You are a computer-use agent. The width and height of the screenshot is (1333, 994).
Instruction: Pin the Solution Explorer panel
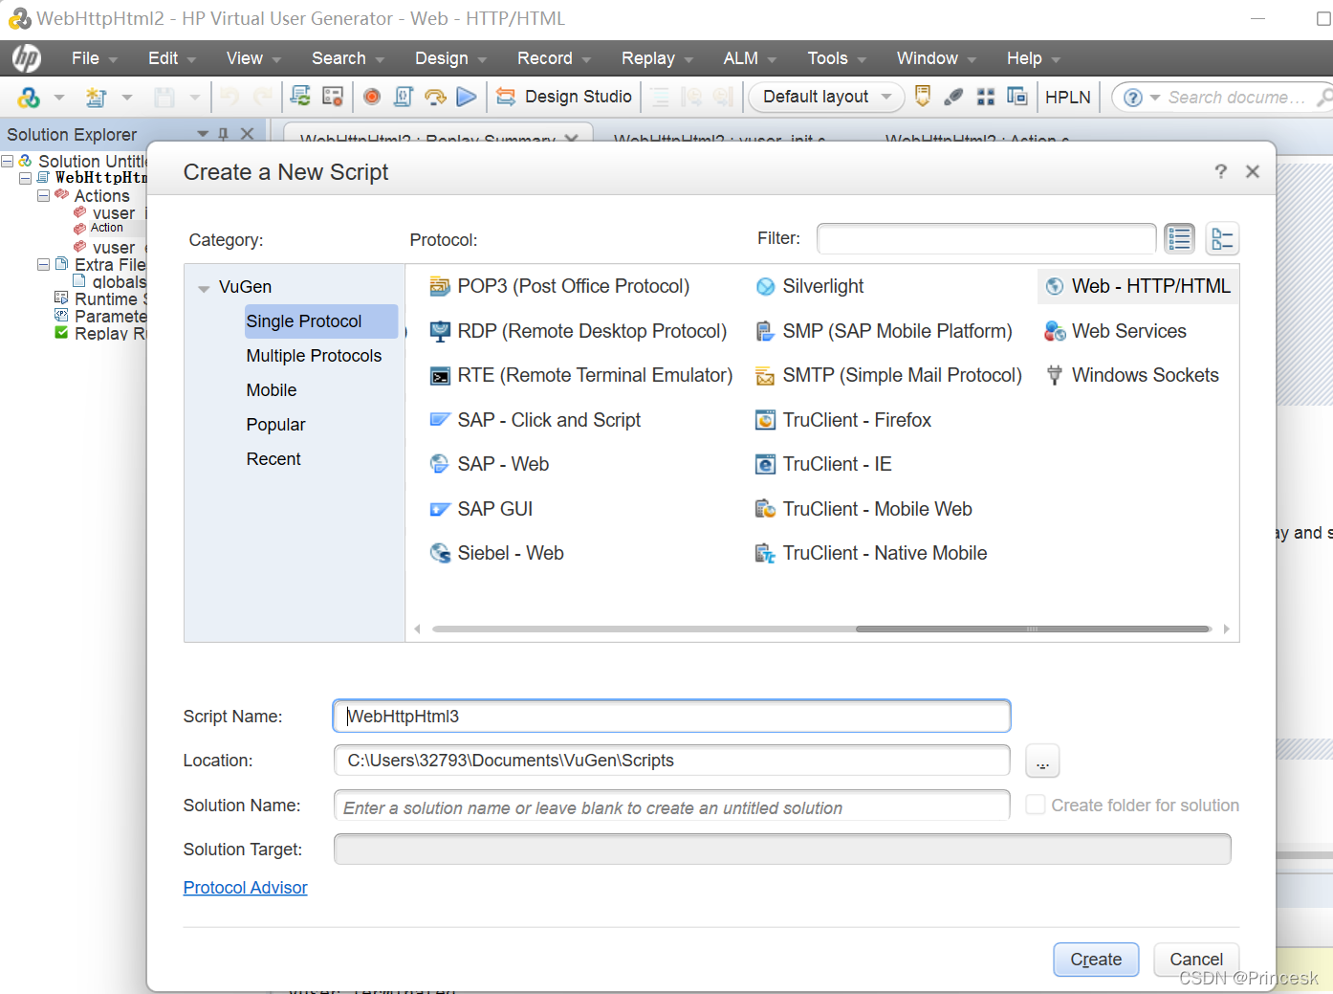(x=224, y=134)
